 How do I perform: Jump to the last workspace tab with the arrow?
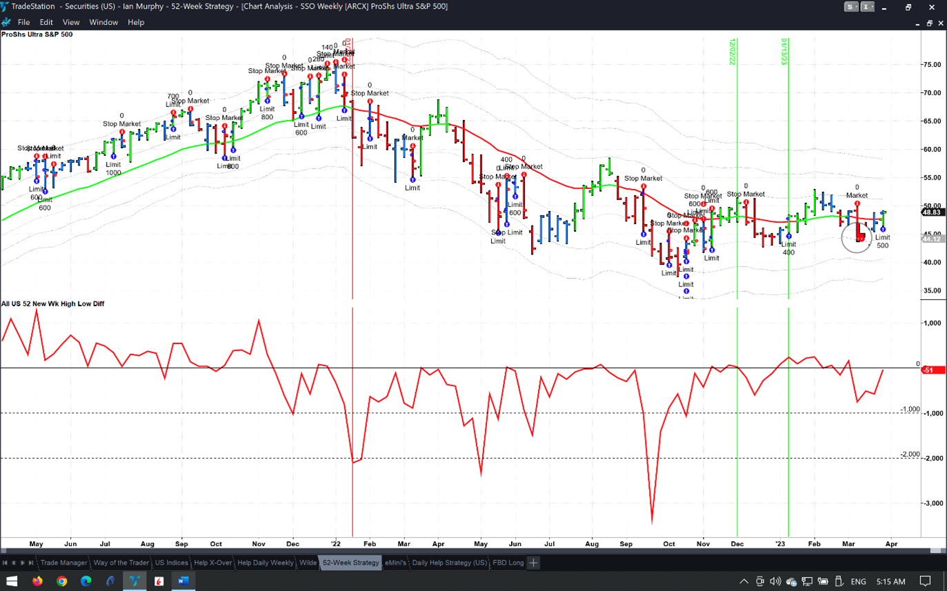(x=30, y=563)
